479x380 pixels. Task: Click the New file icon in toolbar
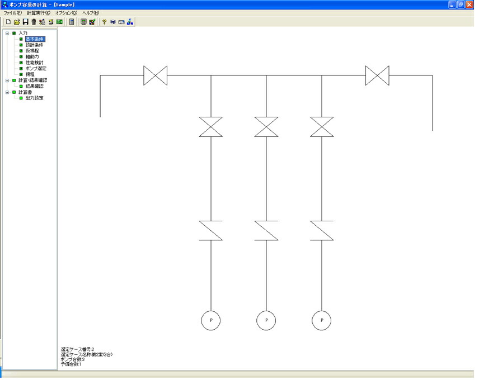point(8,22)
